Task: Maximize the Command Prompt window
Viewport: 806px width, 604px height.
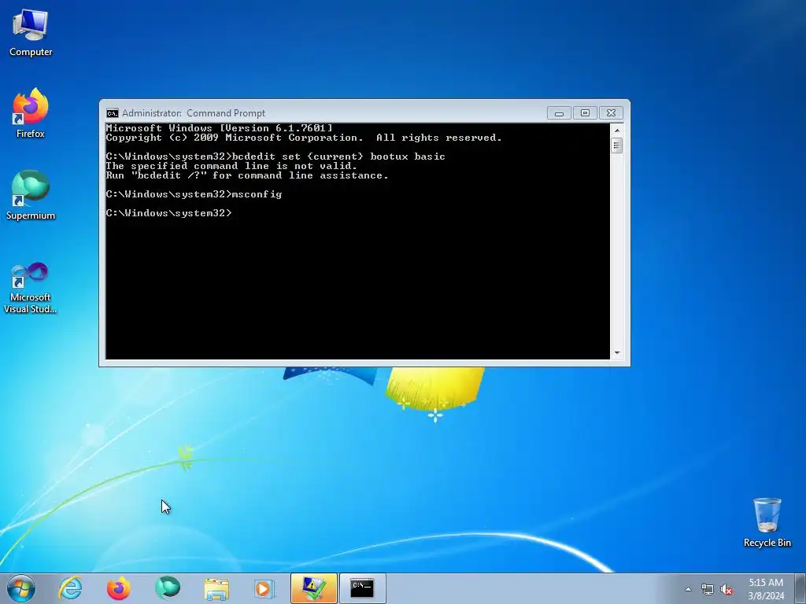Action: [x=585, y=113]
